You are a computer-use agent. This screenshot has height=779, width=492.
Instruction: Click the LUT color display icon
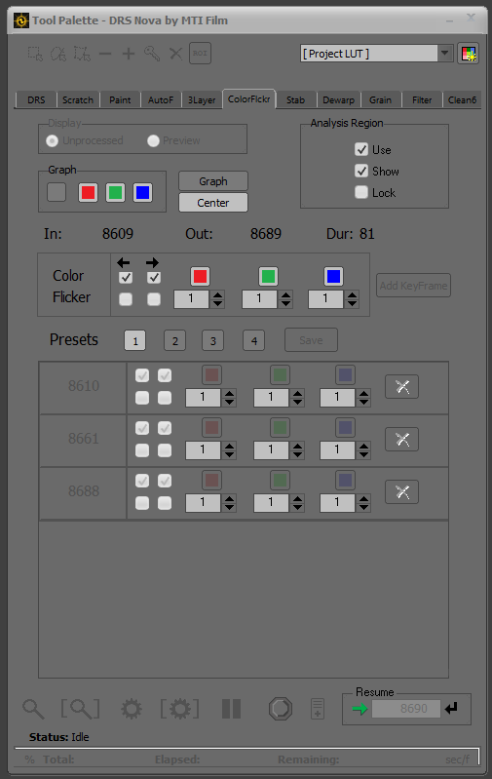point(469,54)
